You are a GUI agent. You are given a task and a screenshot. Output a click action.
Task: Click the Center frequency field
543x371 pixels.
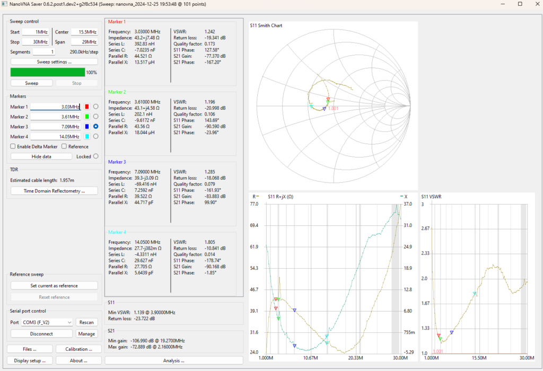click(x=84, y=32)
